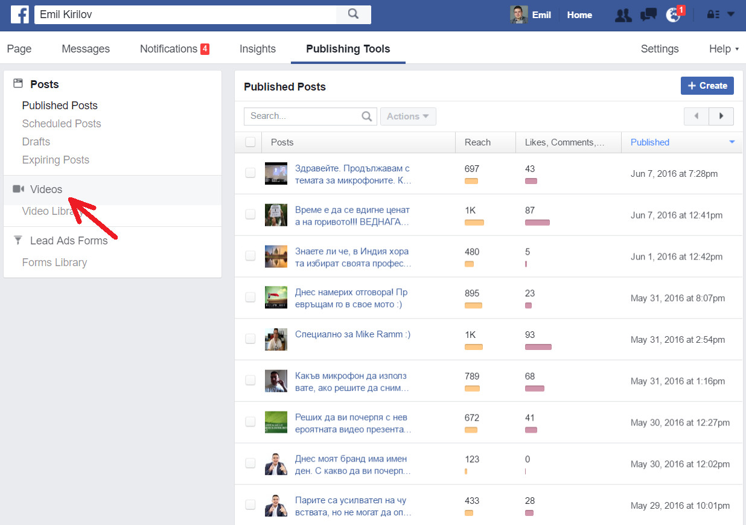
Task: Open the Settings tab
Action: coord(660,49)
